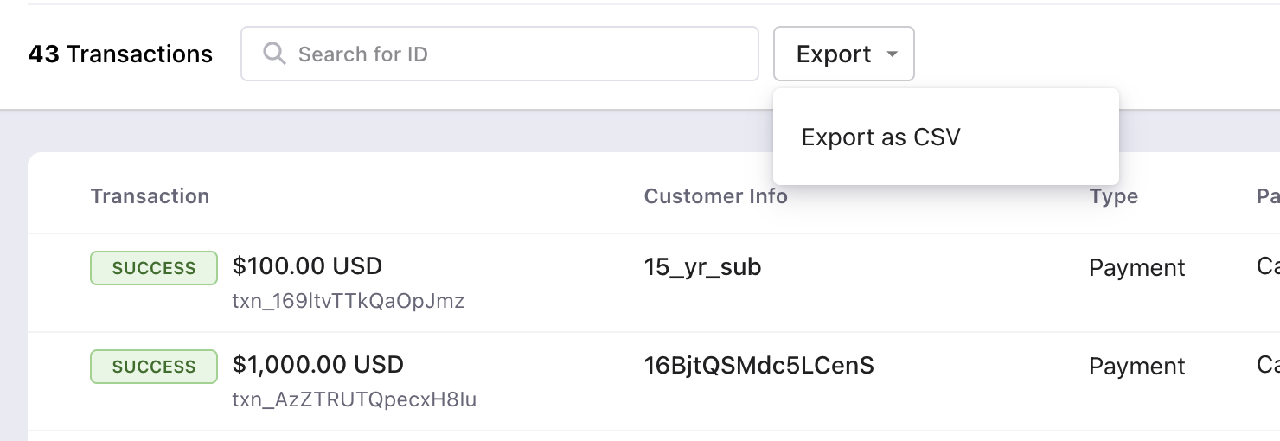Click the Export caret arrow
The width and height of the screenshot is (1280, 441).
click(x=893, y=54)
